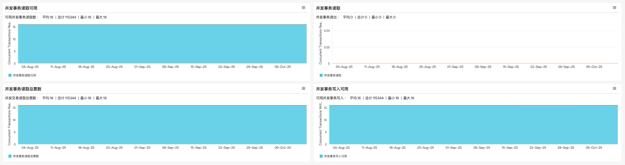Click the blue area of 并发事务读取总票数 chart
Screen dimensions: 625x165
[x=162, y=125]
